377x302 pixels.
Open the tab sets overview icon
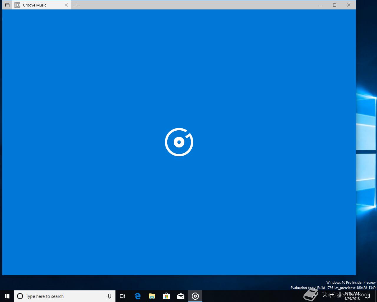point(7,5)
